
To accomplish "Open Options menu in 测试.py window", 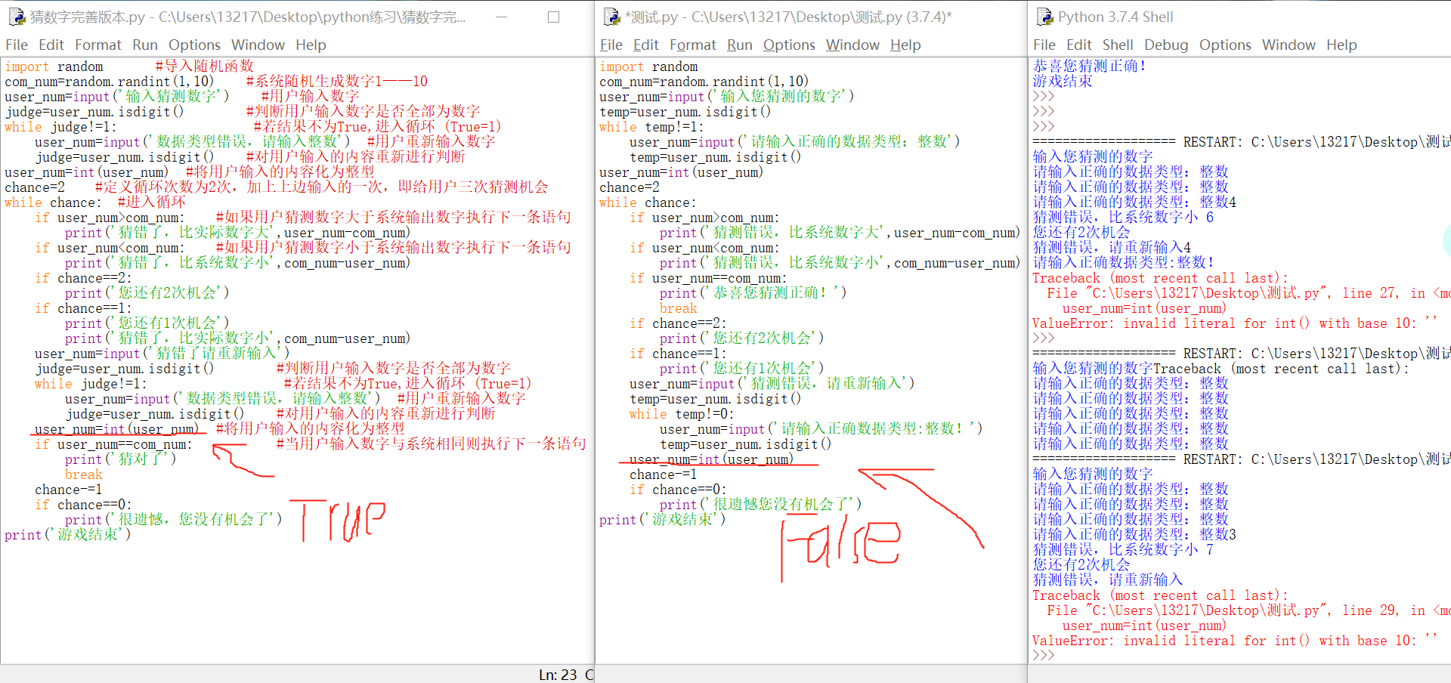I will click(x=789, y=45).
